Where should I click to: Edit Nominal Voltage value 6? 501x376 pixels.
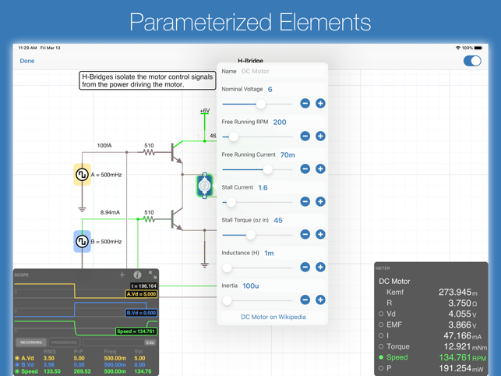tap(270, 89)
